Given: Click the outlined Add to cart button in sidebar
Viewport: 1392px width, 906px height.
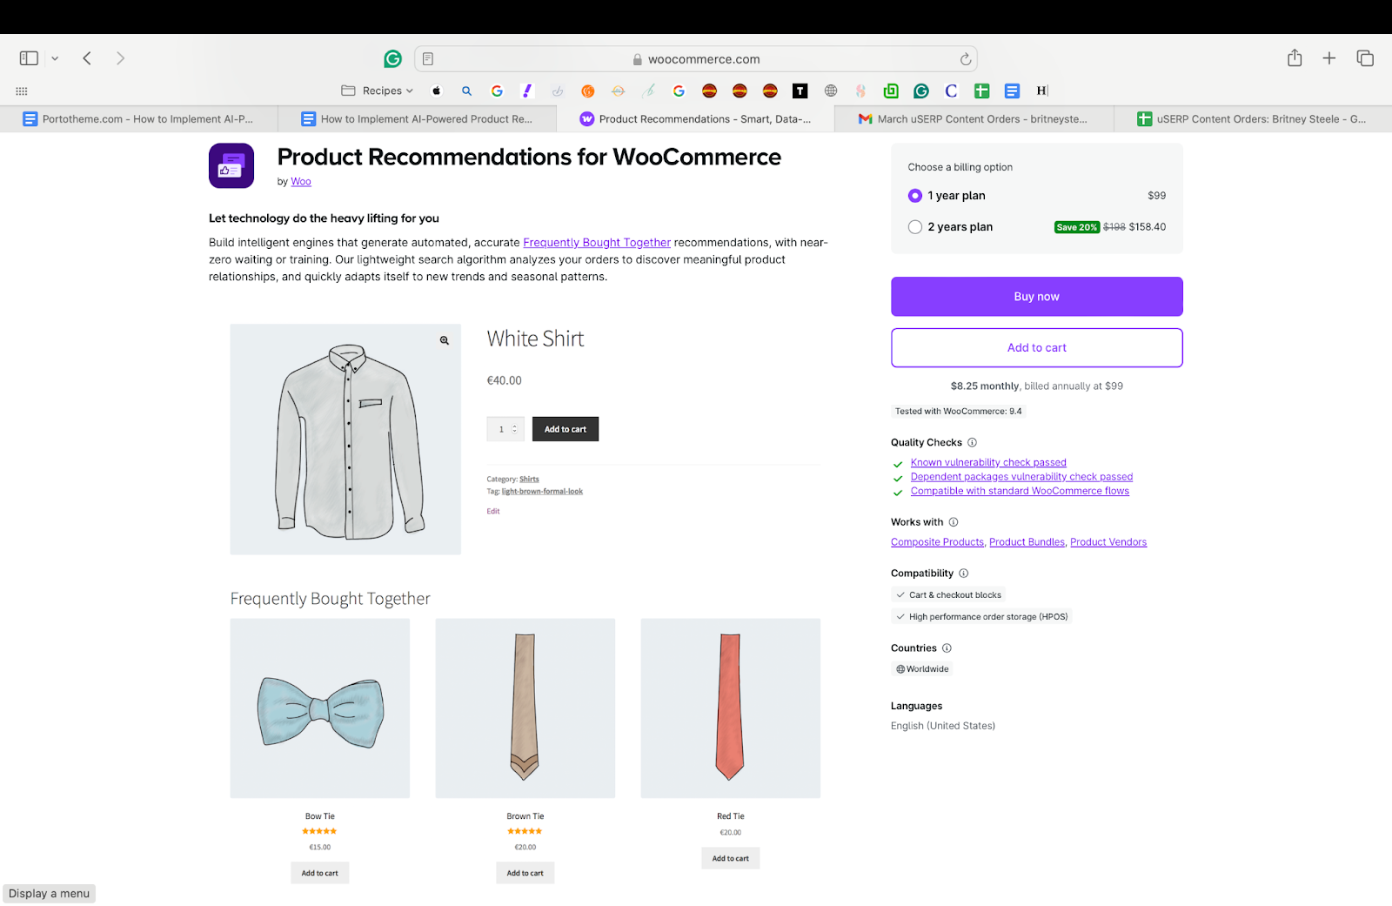Looking at the screenshot, I should (1037, 348).
